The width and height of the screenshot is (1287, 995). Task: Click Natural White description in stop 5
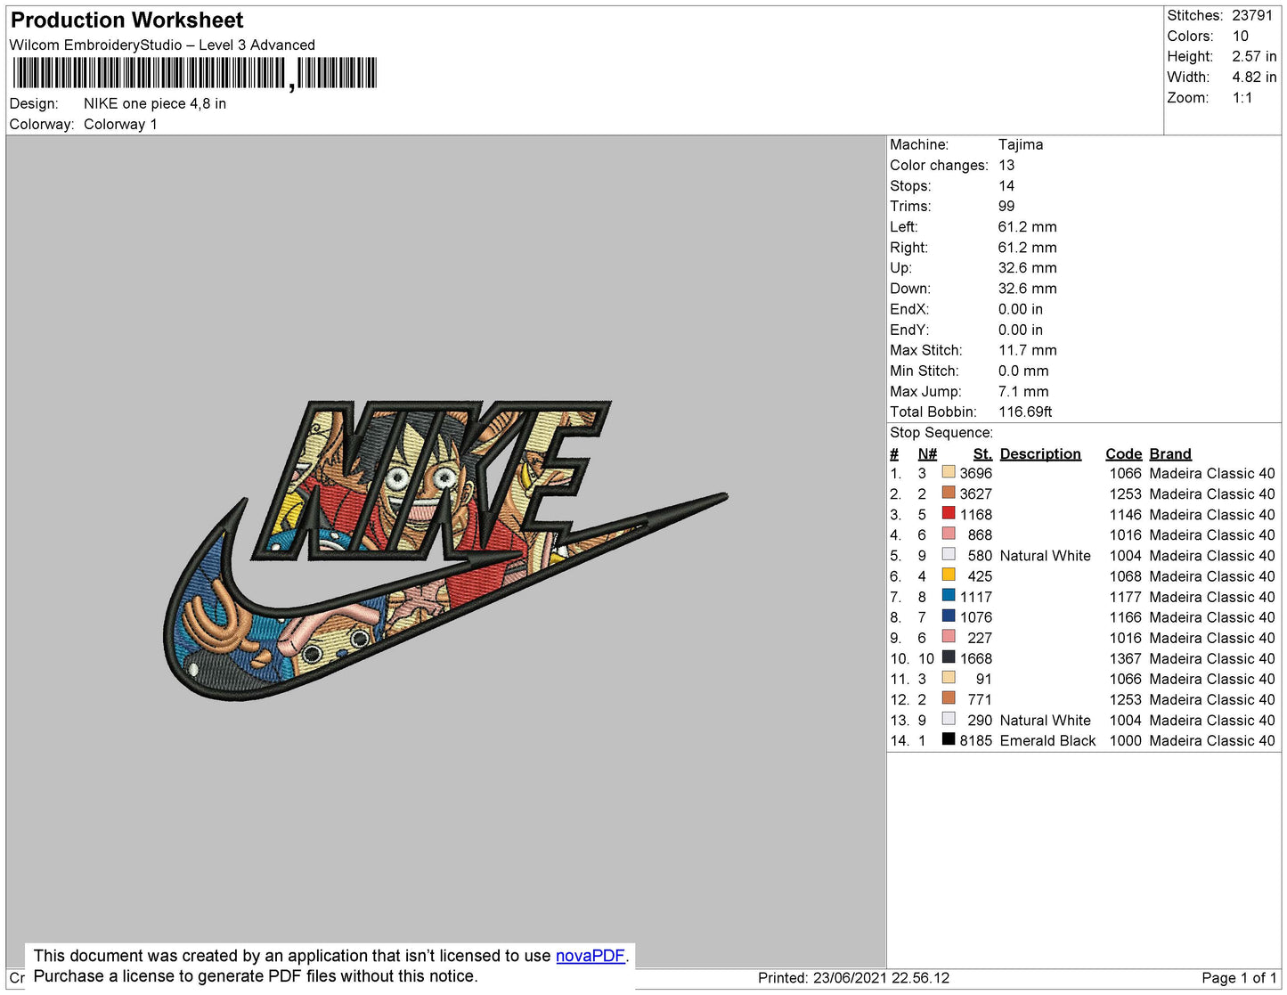pos(1045,555)
